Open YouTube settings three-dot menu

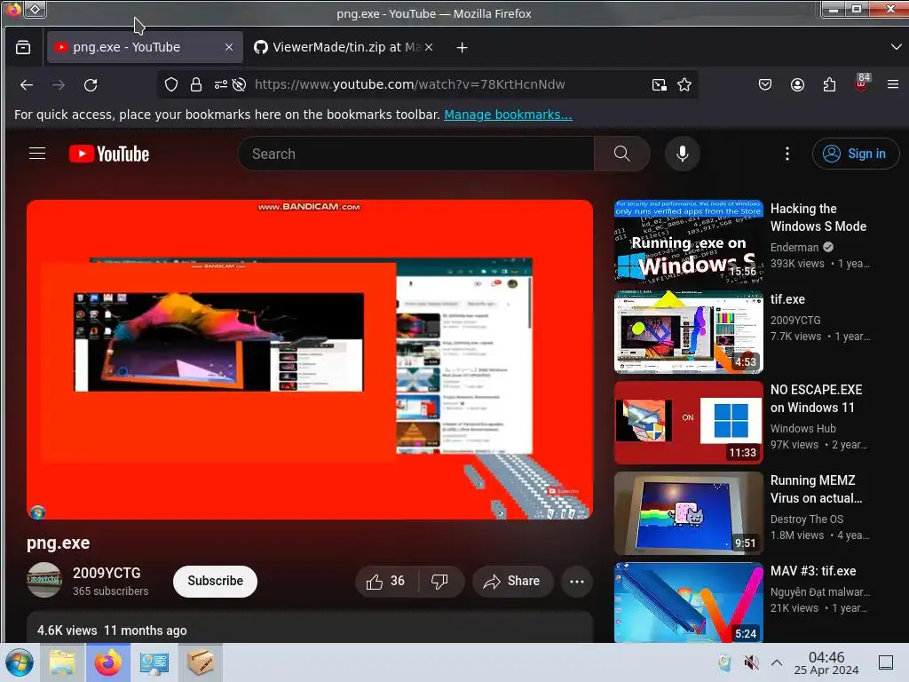[787, 154]
